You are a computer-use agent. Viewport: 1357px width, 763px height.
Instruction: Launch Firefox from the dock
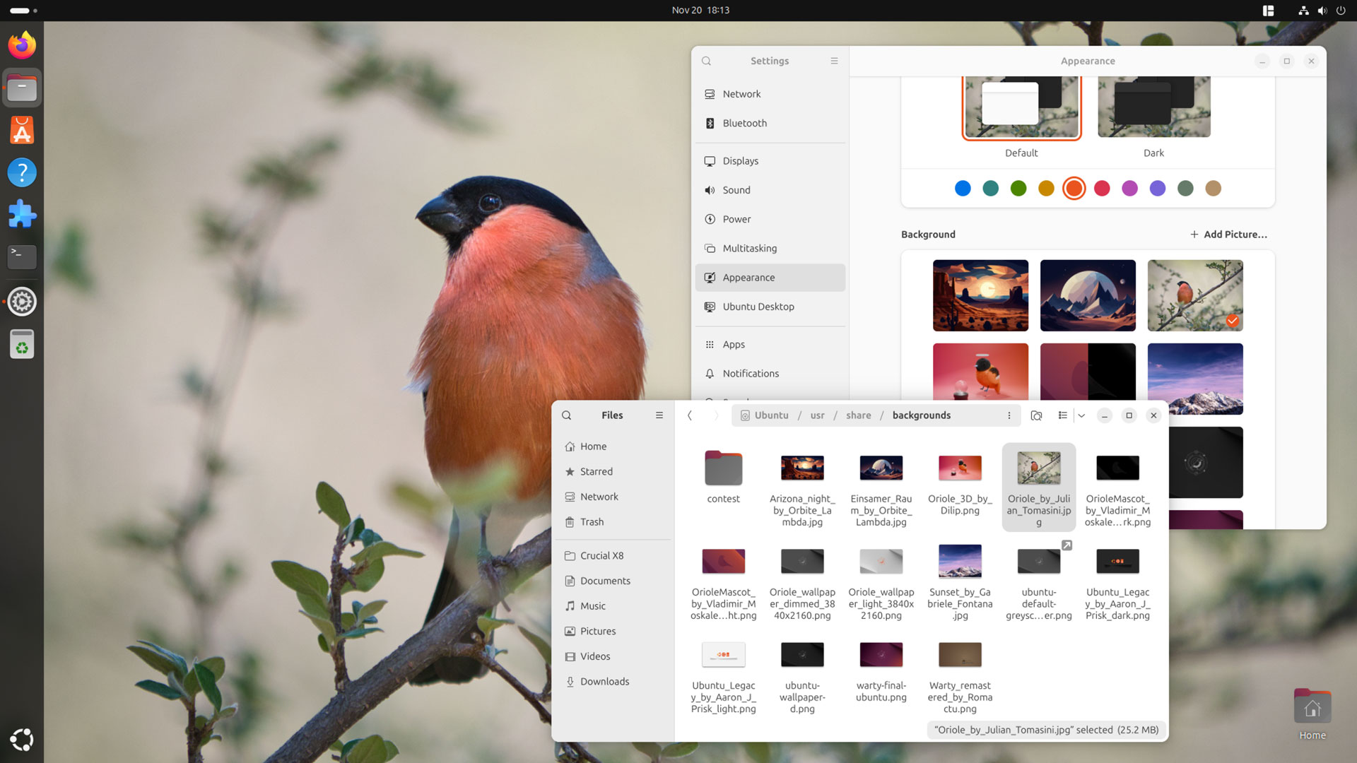point(22,45)
